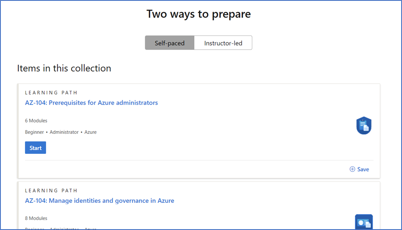Image resolution: width=402 pixels, height=230 pixels.
Task: Switch to the Self-paced tab
Action: click(x=169, y=43)
